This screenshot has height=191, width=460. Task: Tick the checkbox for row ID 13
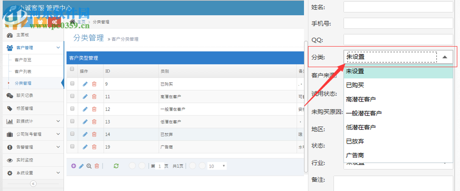click(72, 121)
